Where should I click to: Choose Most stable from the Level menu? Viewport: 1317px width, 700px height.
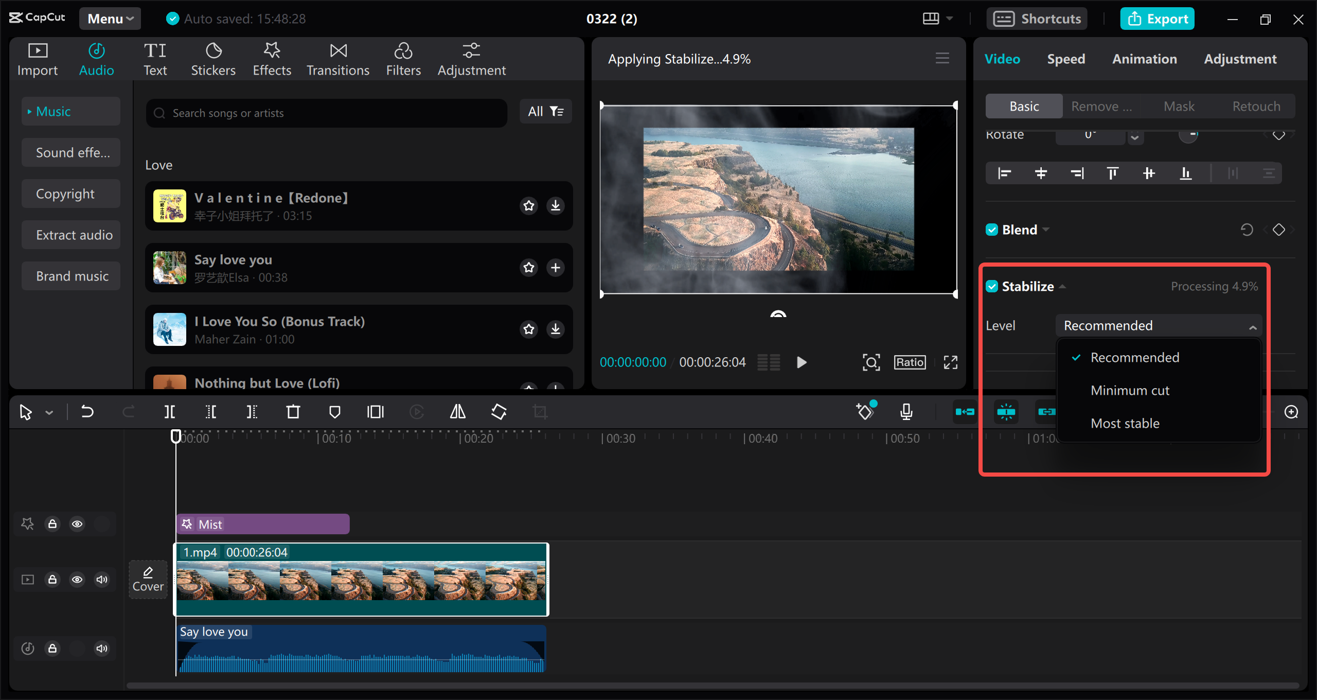point(1125,423)
